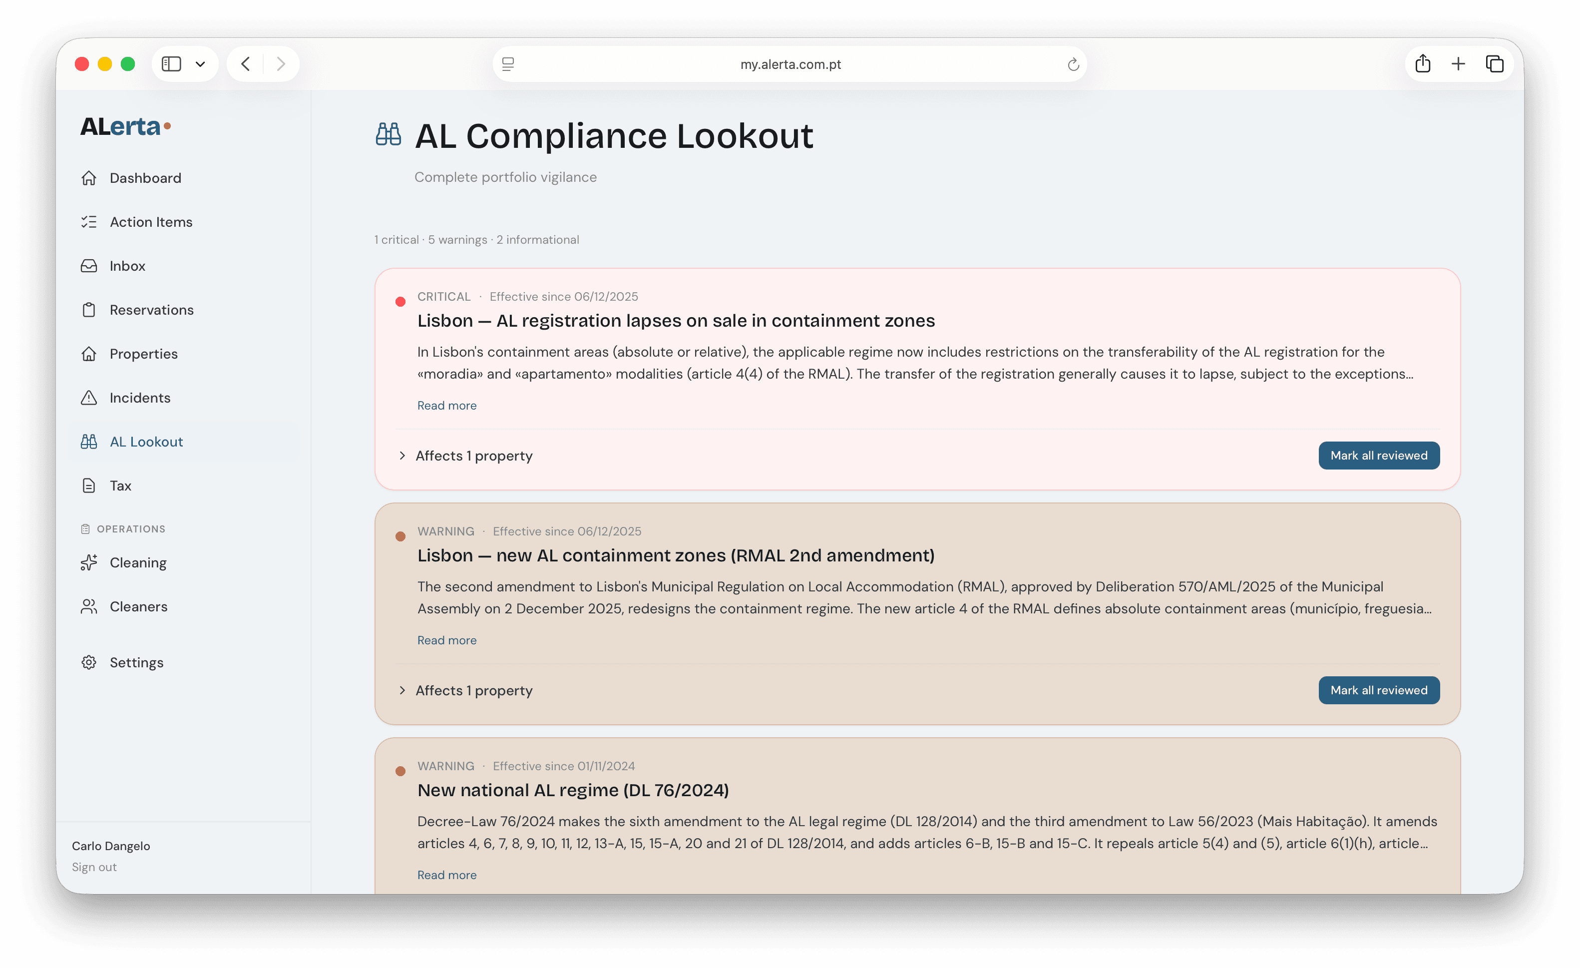
Task: Go to Action Items page
Action: [182, 222]
